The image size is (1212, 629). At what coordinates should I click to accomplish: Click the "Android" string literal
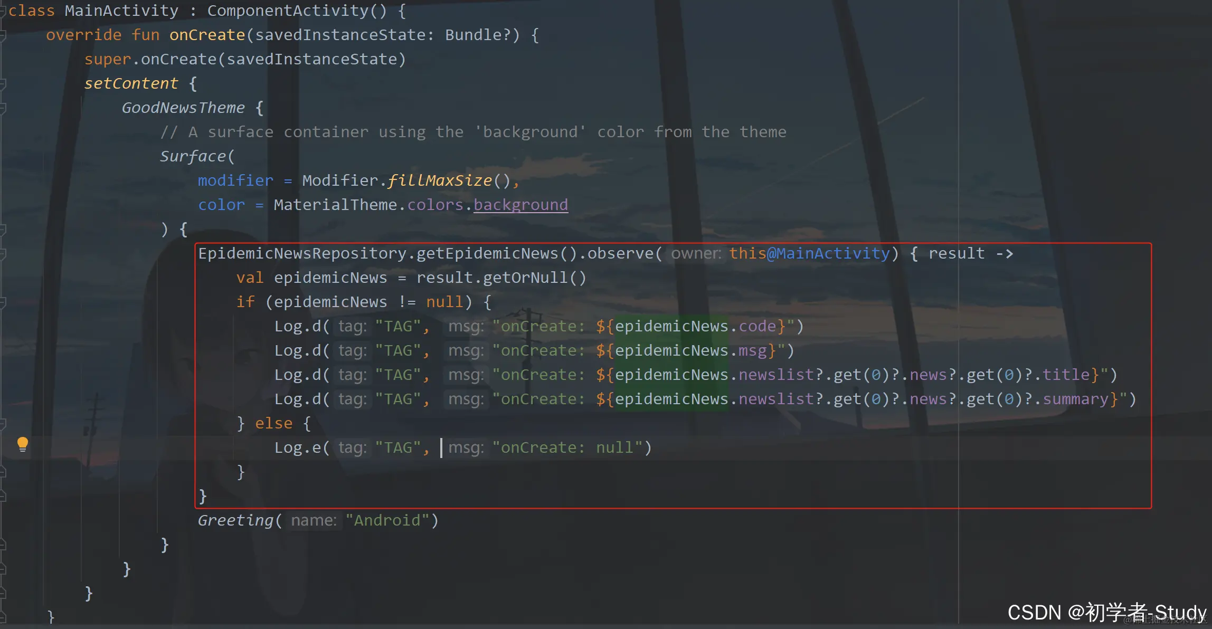tap(387, 520)
